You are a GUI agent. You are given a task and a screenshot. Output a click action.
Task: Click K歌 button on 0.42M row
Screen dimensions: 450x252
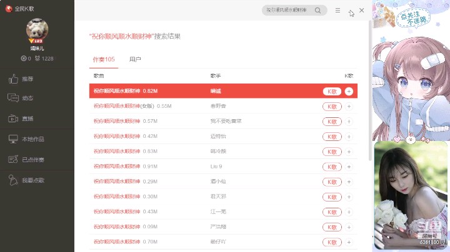pyautogui.click(x=332, y=137)
